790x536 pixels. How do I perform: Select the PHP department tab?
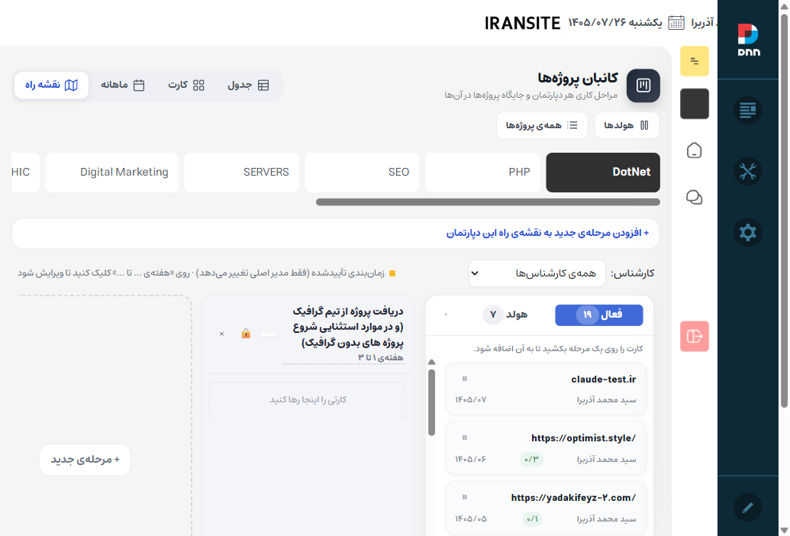pos(482,173)
